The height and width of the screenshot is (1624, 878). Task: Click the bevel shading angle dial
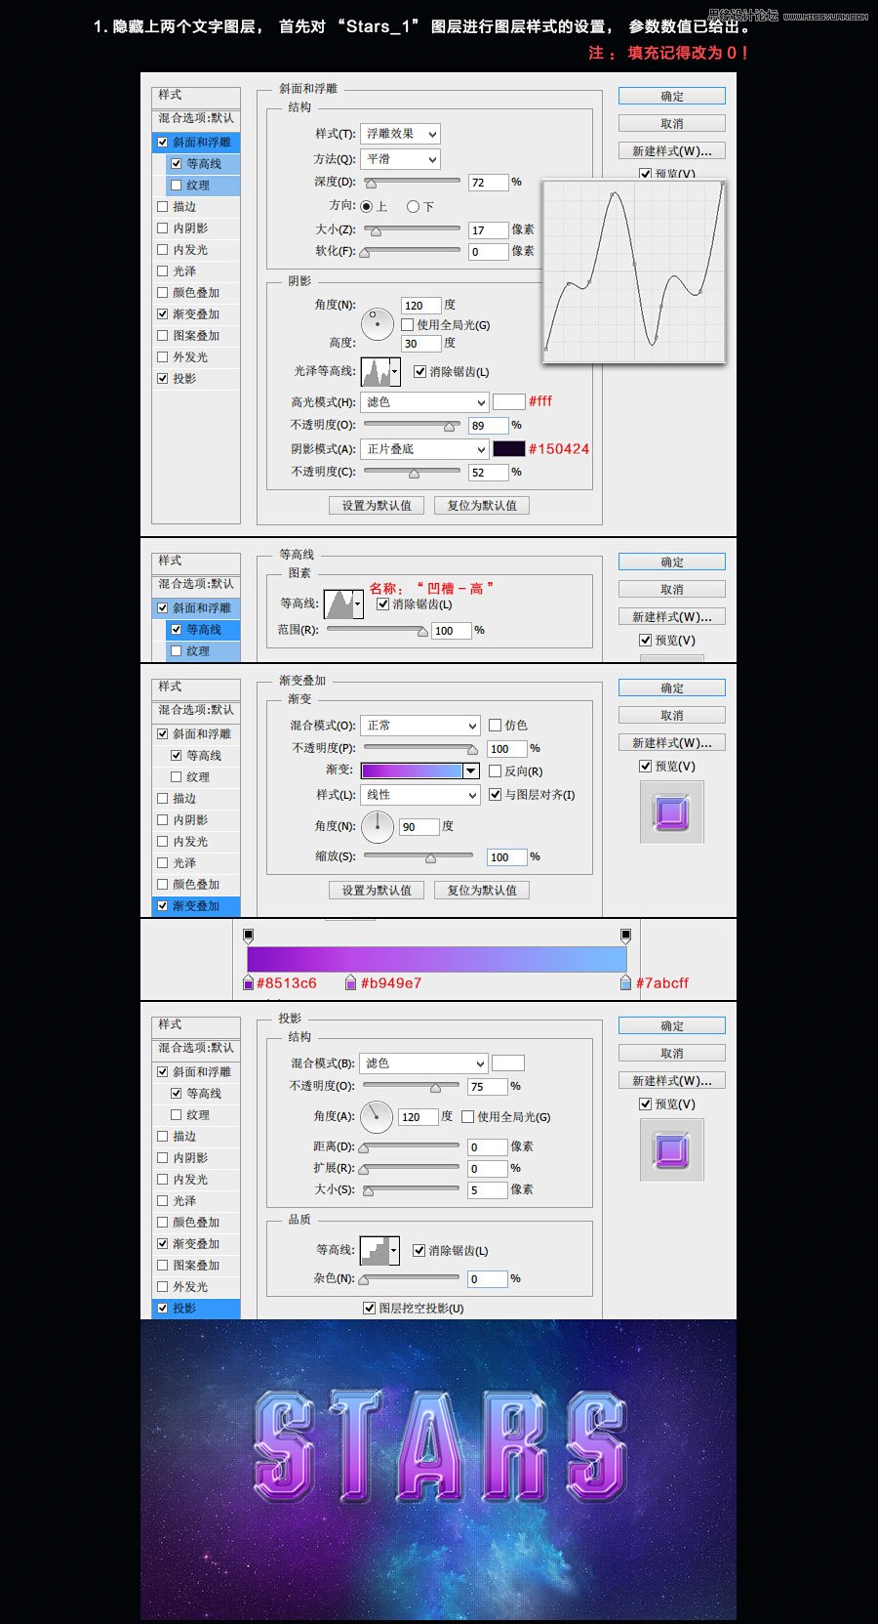tap(377, 322)
